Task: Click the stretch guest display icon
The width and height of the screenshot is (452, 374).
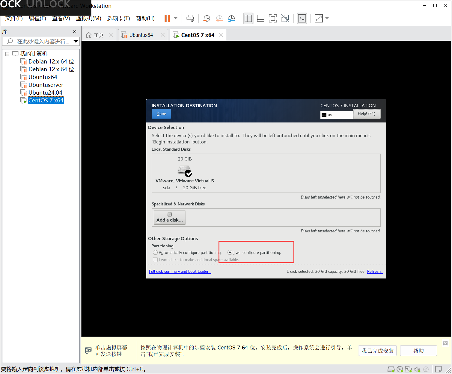Action: (x=319, y=19)
